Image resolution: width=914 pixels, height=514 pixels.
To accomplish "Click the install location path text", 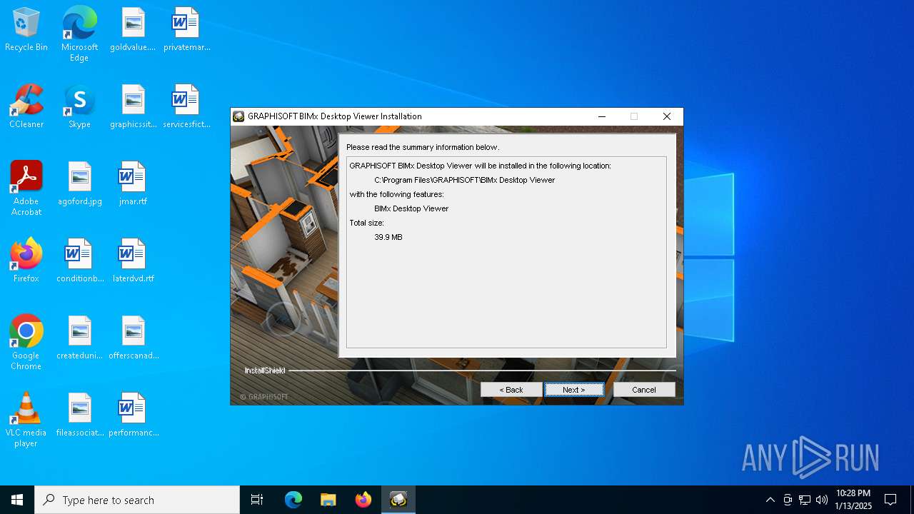I will 465,180.
